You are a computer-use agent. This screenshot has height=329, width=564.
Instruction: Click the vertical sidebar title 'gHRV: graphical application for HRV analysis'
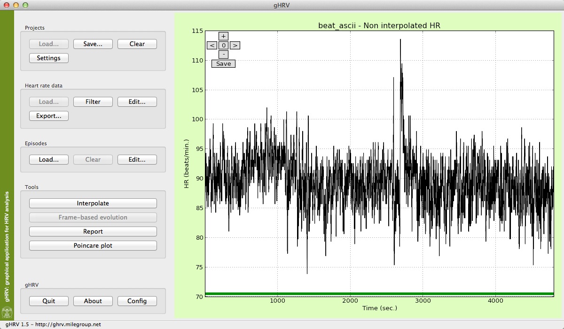click(x=7, y=248)
